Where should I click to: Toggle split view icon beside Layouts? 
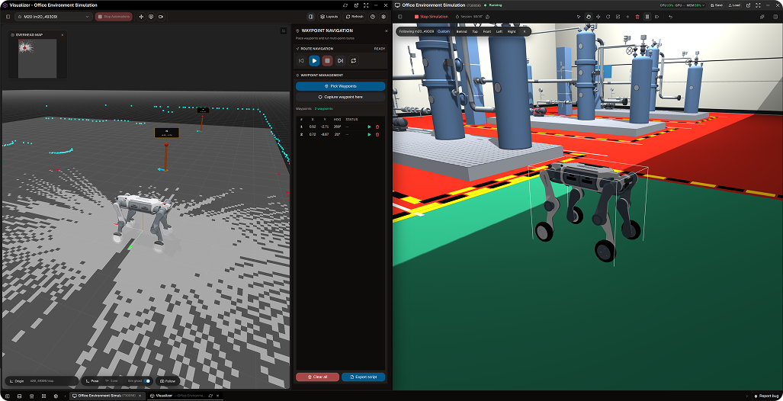(310, 17)
